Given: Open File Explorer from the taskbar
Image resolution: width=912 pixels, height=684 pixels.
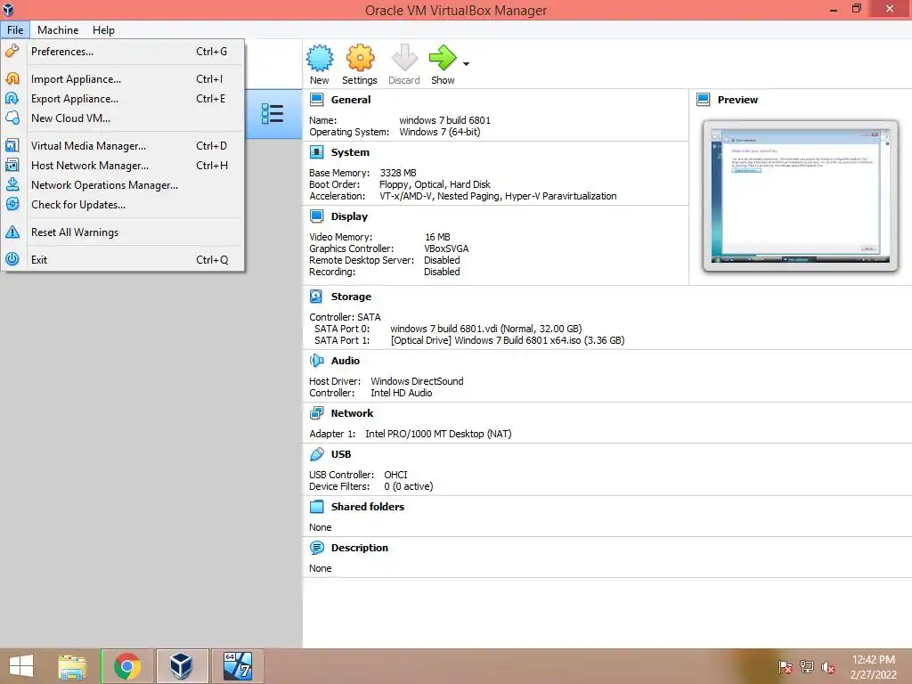Looking at the screenshot, I should (x=72, y=666).
